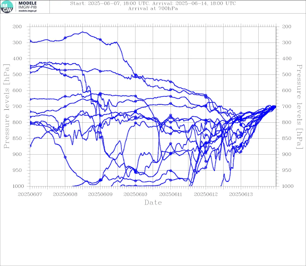Click right axis label 1000
The image size is (306, 266).
tap(288, 186)
